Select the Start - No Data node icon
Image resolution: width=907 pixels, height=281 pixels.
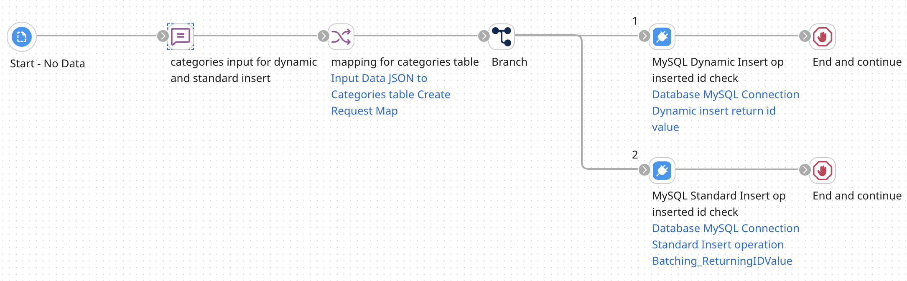pyautogui.click(x=22, y=37)
